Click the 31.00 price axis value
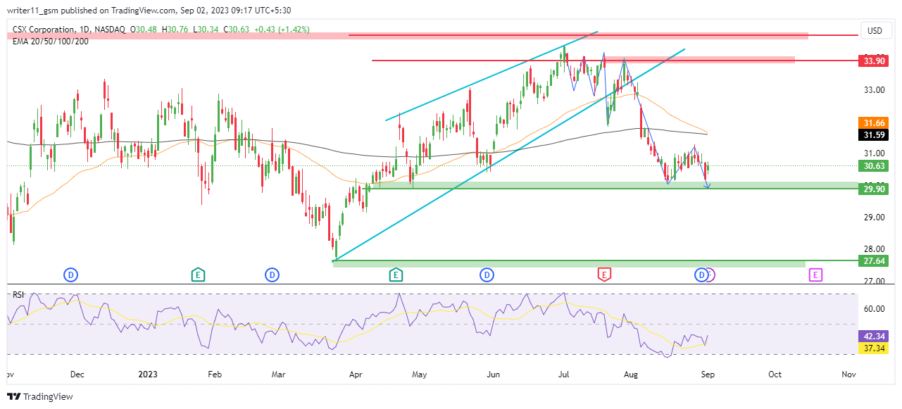The width and height of the screenshot is (902, 409). coord(875,153)
